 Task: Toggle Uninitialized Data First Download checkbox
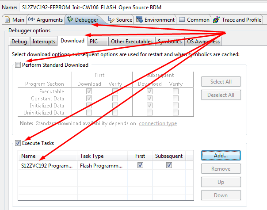point(89,112)
